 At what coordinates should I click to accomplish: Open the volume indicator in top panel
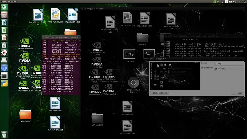[234, 1]
